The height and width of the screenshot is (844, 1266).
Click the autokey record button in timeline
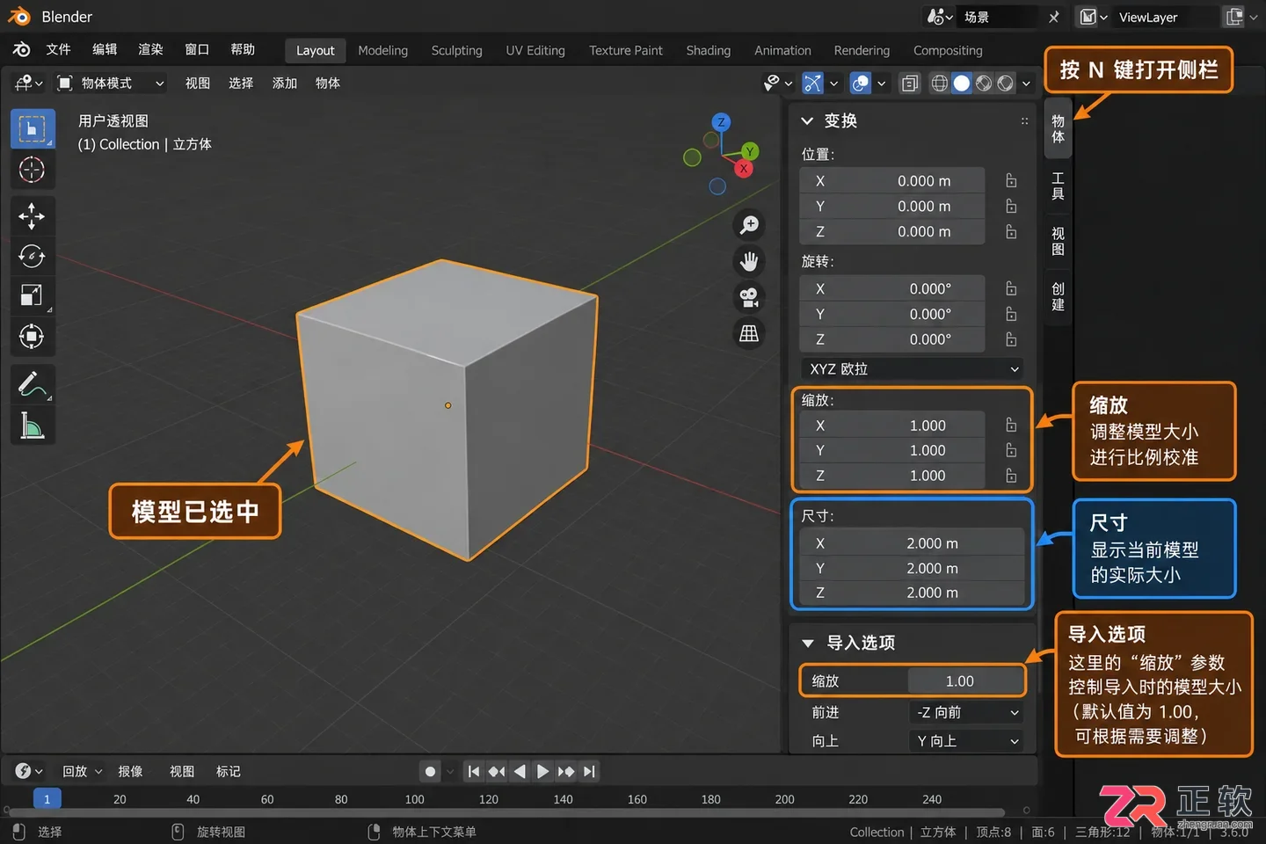coord(430,772)
